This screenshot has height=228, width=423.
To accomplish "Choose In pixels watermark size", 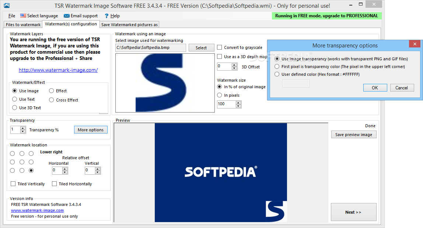I will (x=220, y=95).
